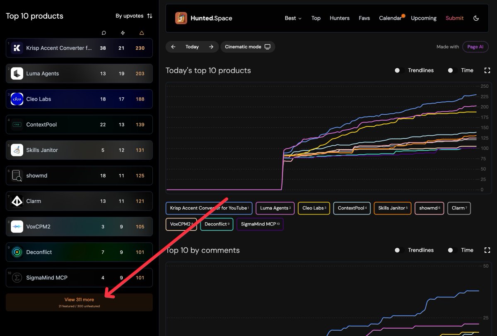Toggle Luma Agents legend chip
This screenshot has width=497, height=336.
[275, 208]
